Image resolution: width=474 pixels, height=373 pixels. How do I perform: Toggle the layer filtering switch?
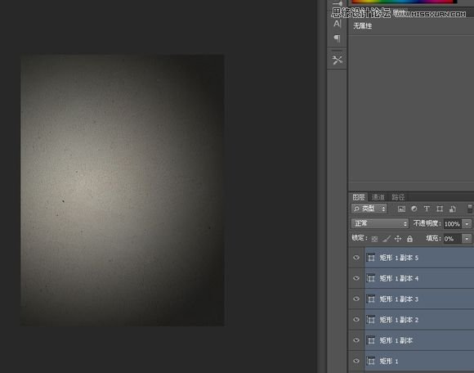[470, 209]
